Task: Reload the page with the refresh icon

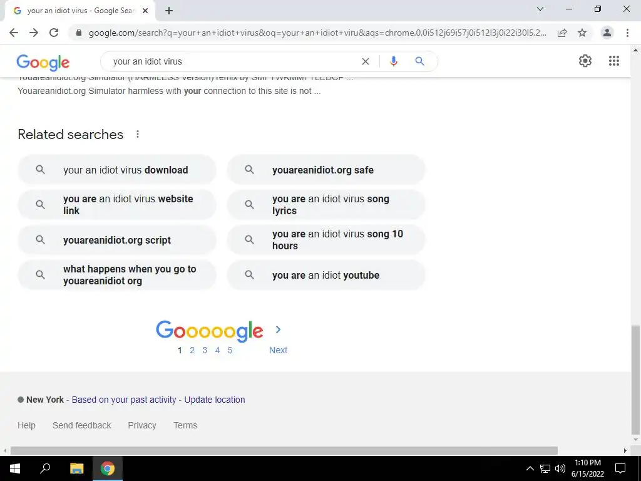Action: (x=54, y=33)
